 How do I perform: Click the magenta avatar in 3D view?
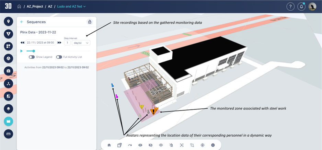(x=117, y=96)
